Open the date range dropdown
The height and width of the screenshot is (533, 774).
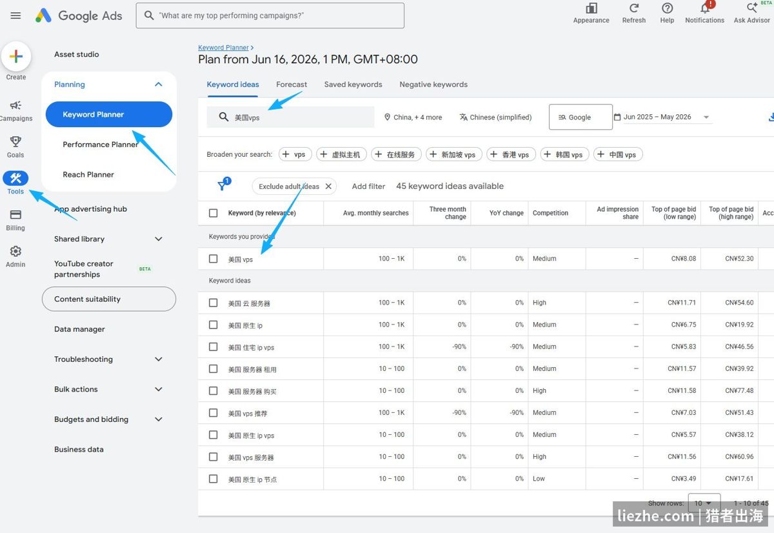662,117
